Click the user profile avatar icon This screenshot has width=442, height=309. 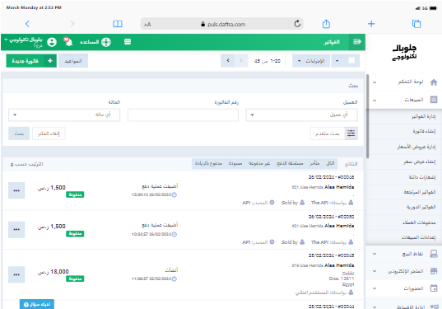pos(52,42)
